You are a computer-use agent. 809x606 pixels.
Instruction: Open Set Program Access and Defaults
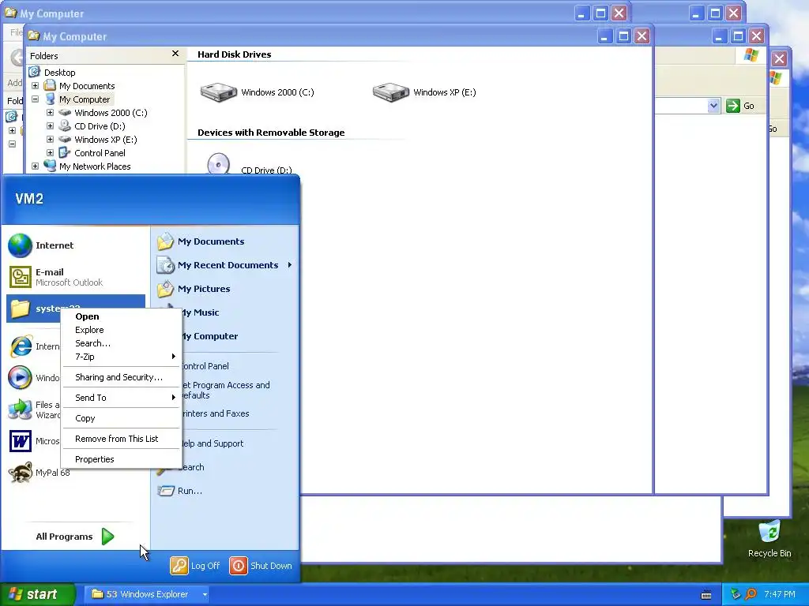coord(225,390)
